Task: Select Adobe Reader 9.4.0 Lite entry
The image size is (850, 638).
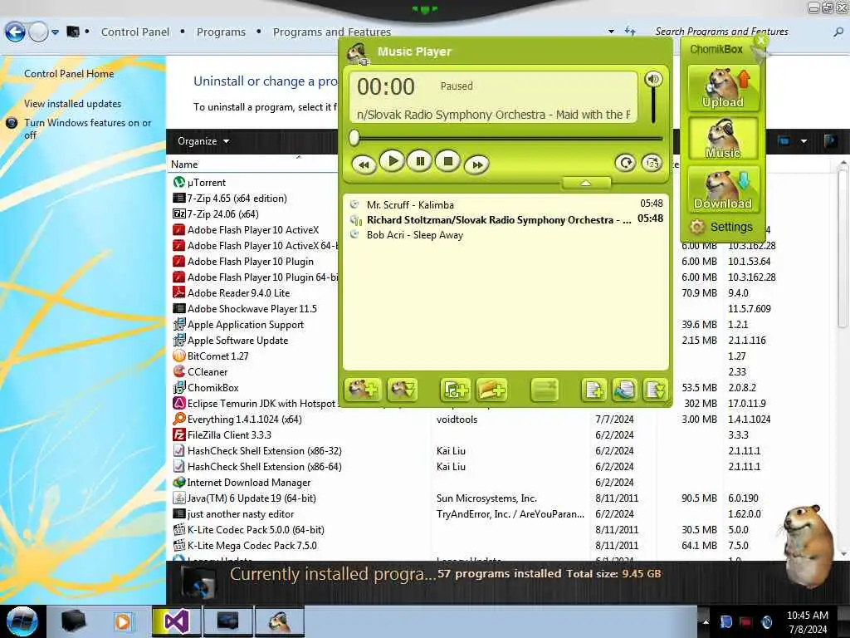Action: pos(238,293)
